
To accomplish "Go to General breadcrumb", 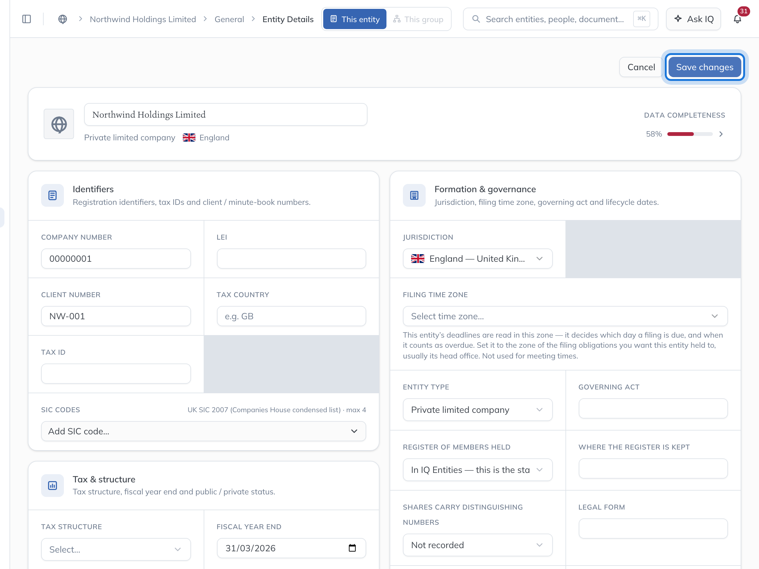I will point(229,19).
